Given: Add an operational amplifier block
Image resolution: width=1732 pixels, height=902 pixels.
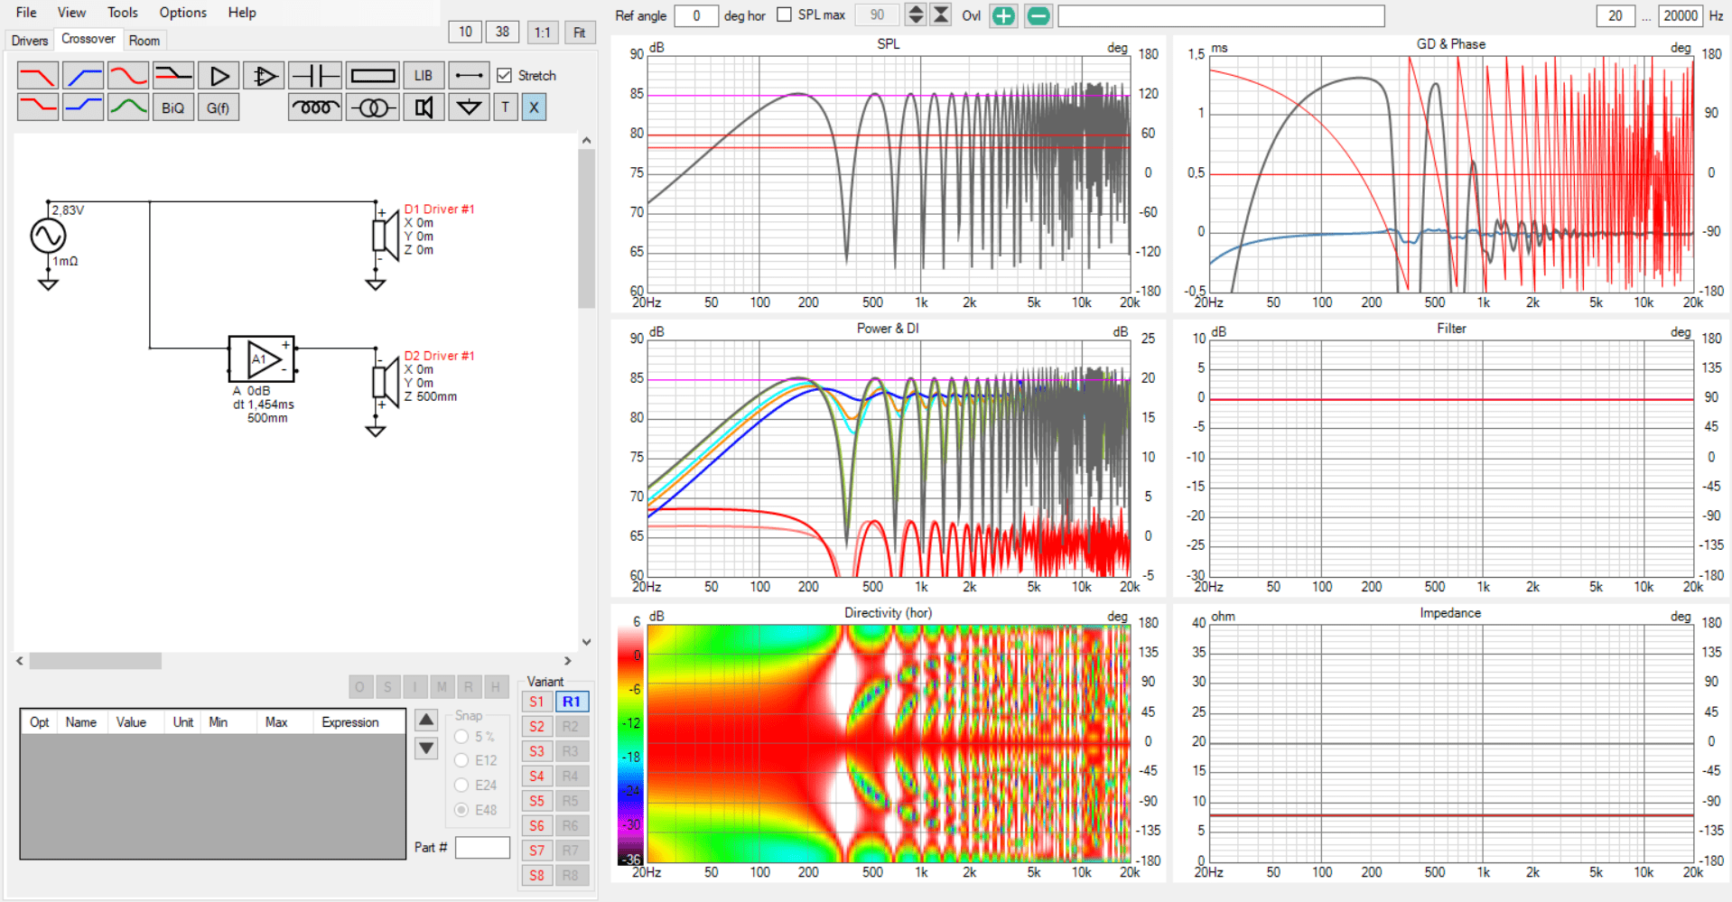Looking at the screenshot, I should click(264, 76).
